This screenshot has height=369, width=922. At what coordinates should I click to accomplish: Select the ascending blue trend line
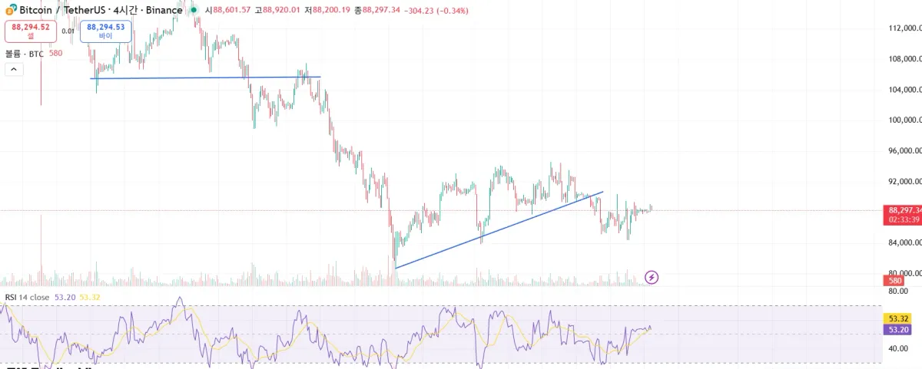pyautogui.click(x=499, y=229)
